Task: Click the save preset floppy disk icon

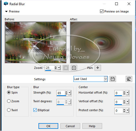Action: pyautogui.click(x=113, y=79)
